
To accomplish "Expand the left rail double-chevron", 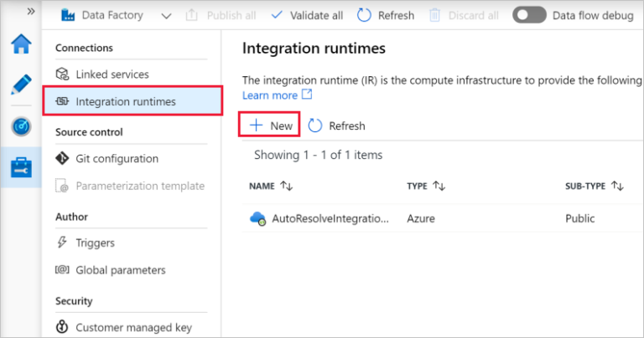I will [30, 12].
